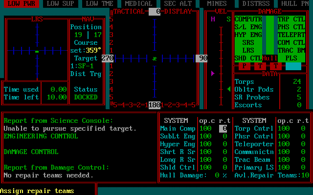The image size is (313, 195).
Task: Click the Communictn system row label
Action: click(254, 152)
